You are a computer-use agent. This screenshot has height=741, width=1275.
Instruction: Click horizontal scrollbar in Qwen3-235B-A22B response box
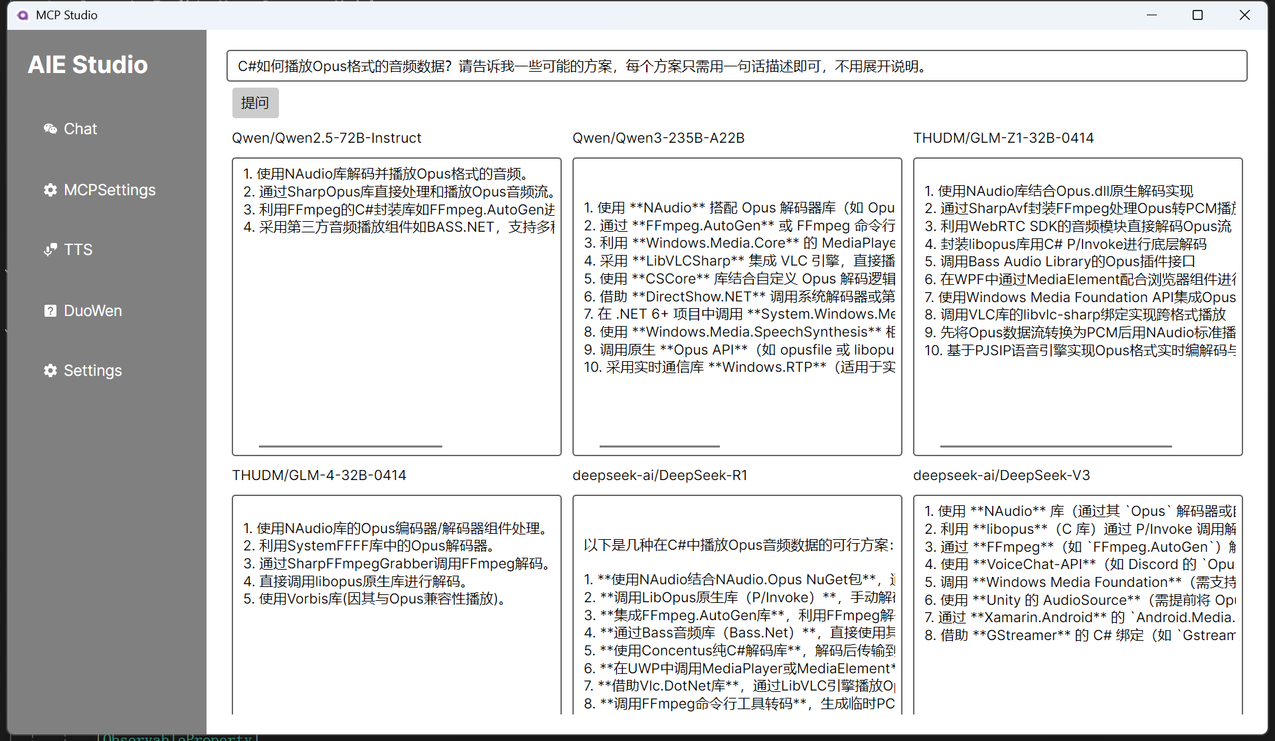click(x=659, y=446)
